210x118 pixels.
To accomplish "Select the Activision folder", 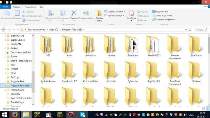I will click(x=91, y=46).
